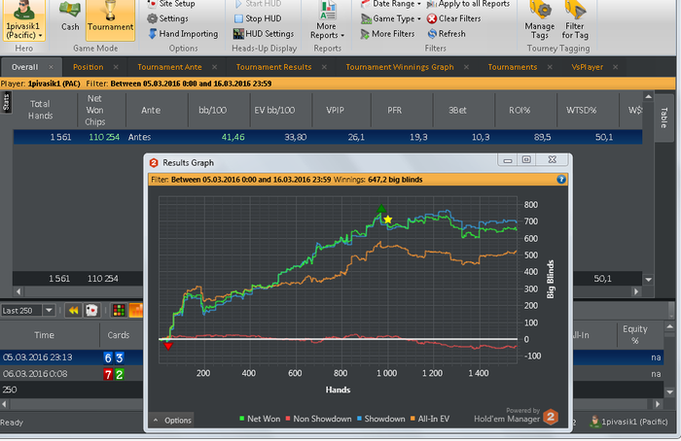The height and width of the screenshot is (441, 681).
Task: Switch to the VsPlayer tab
Action: (x=588, y=67)
